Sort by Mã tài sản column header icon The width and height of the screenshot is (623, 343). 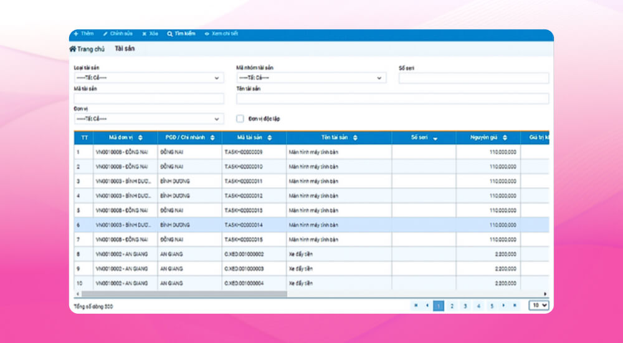(x=269, y=138)
